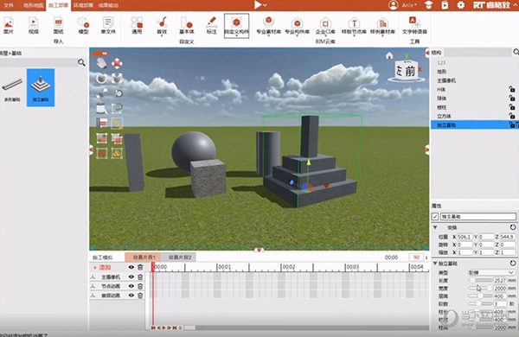Image resolution: width=519 pixels, height=337 pixels.
Task: Switch to the 动画片段2 tab
Action: [x=180, y=257]
